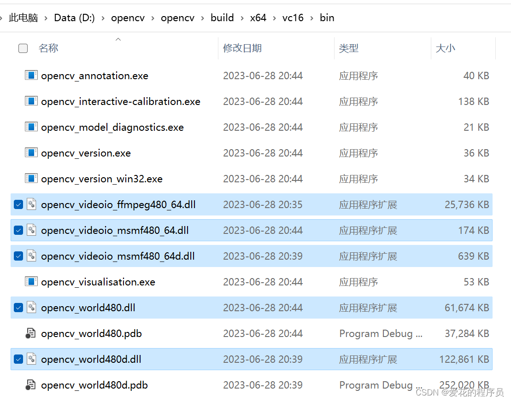Uncheck the opencv_videoio_msmf480_64.dll checkbox
Image resolution: width=511 pixels, height=401 pixels.
18,230
